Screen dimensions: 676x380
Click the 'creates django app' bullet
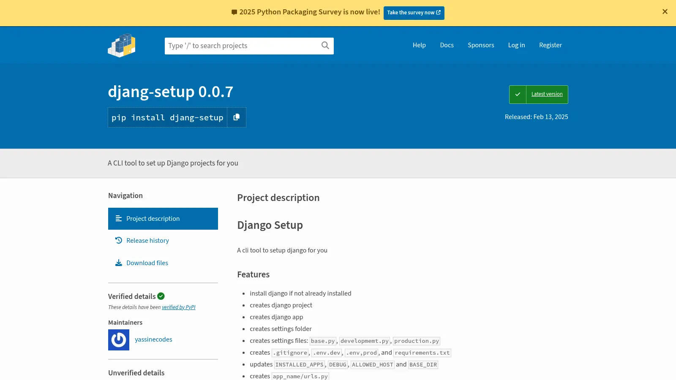[276, 317]
